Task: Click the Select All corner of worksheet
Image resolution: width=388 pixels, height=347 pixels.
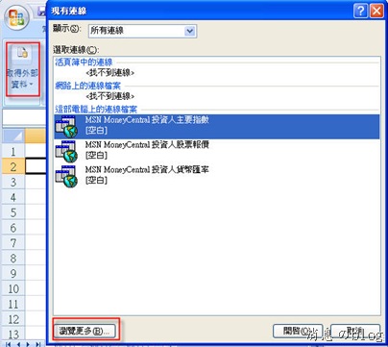Action: pyautogui.click(x=13, y=136)
